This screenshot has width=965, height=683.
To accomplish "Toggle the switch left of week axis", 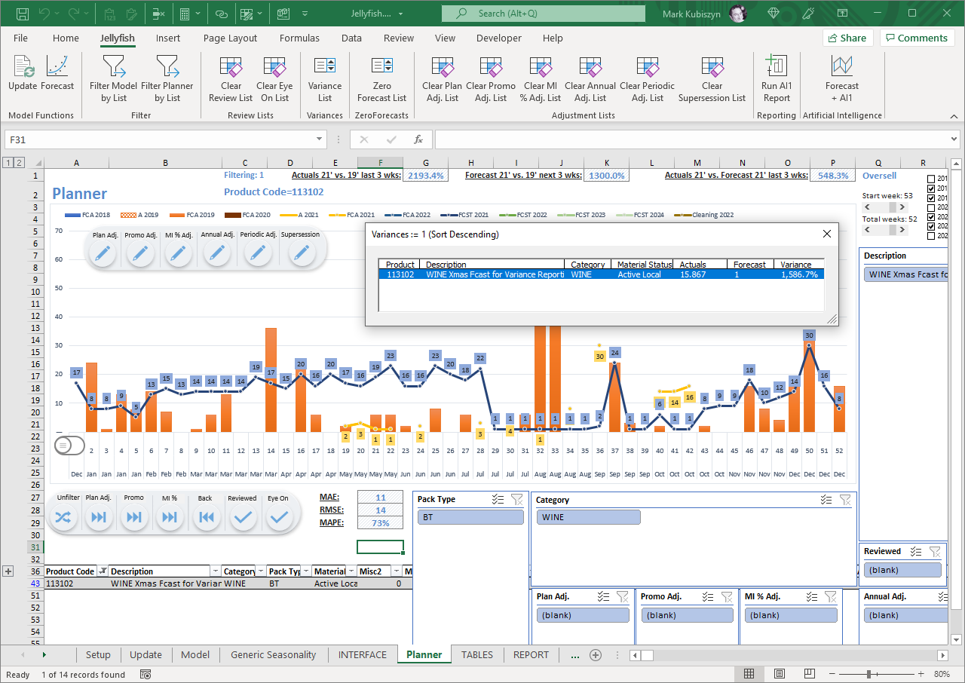I will pyautogui.click(x=69, y=446).
